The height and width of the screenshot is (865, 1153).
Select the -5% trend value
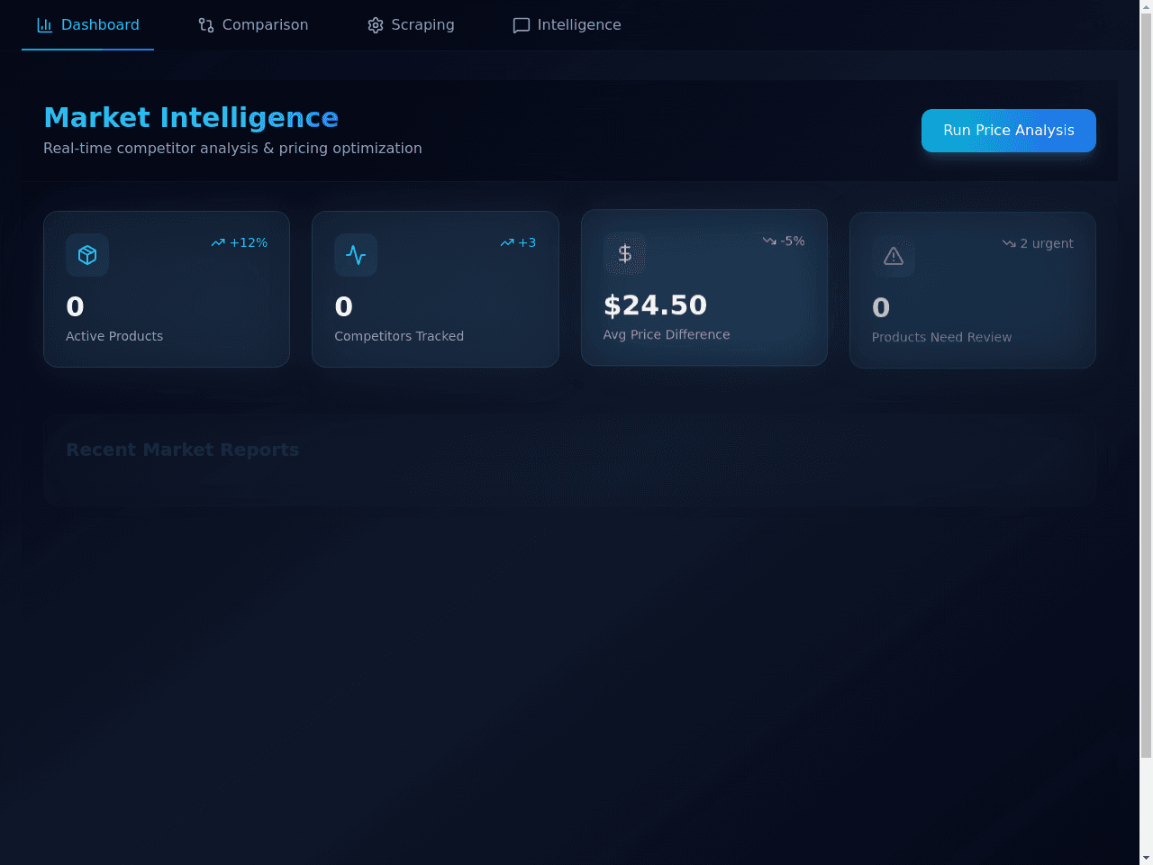pos(793,241)
